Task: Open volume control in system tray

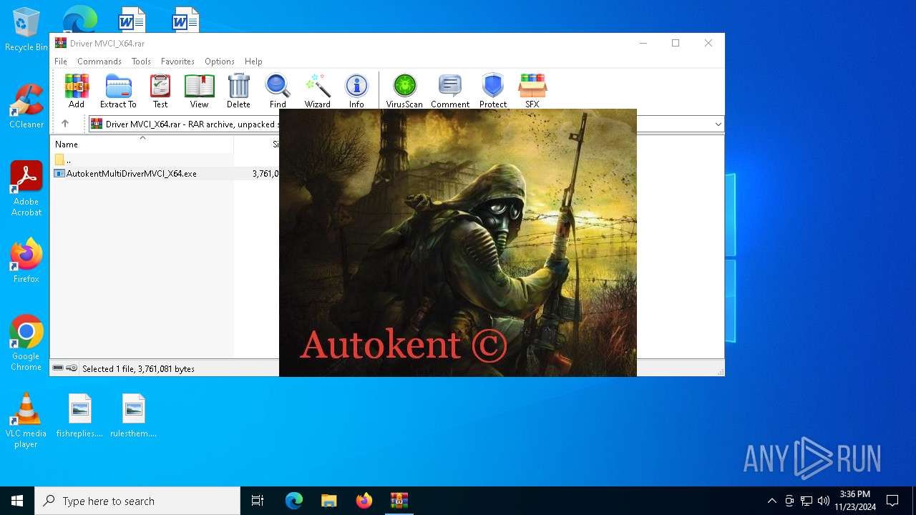Action: click(824, 501)
